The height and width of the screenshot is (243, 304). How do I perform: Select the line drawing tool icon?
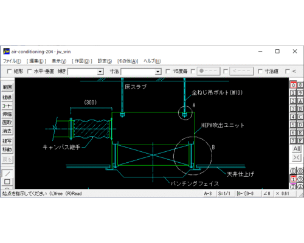[x=7, y=174]
